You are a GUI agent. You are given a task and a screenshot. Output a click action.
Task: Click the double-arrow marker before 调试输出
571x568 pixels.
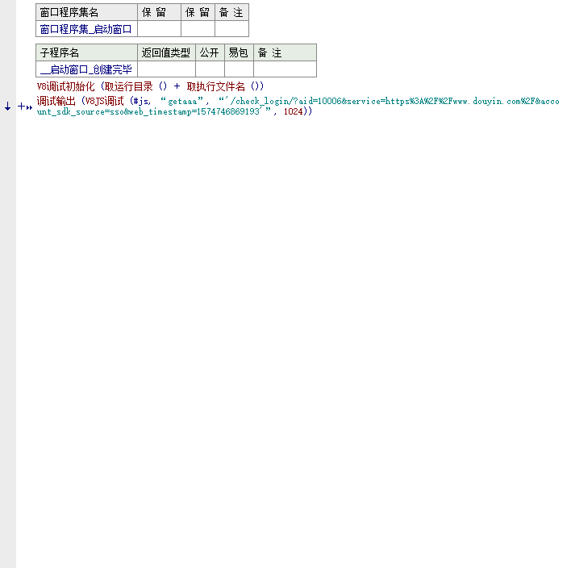(x=29, y=108)
